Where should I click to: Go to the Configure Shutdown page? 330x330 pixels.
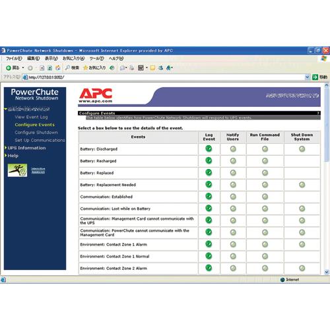pyautogui.click(x=36, y=132)
